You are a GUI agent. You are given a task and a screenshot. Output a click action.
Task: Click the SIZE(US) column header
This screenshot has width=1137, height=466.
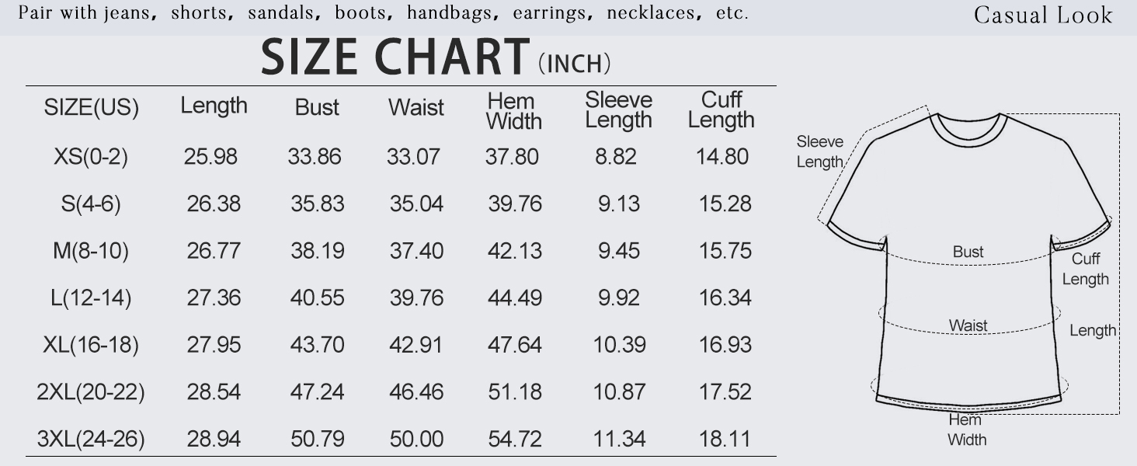pyautogui.click(x=91, y=108)
